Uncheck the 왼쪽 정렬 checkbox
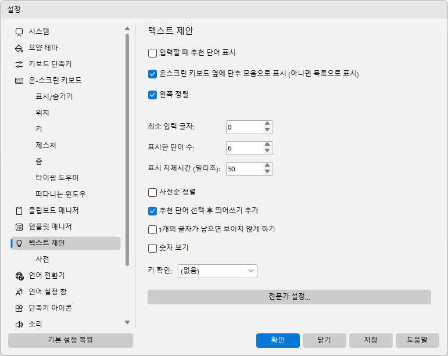 153,95
